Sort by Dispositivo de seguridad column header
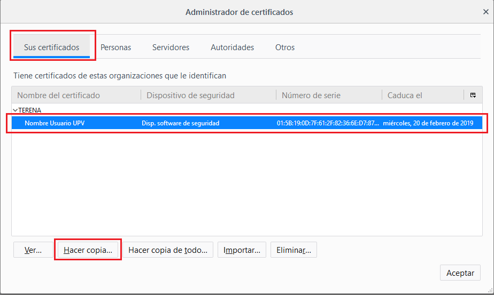 coord(190,95)
